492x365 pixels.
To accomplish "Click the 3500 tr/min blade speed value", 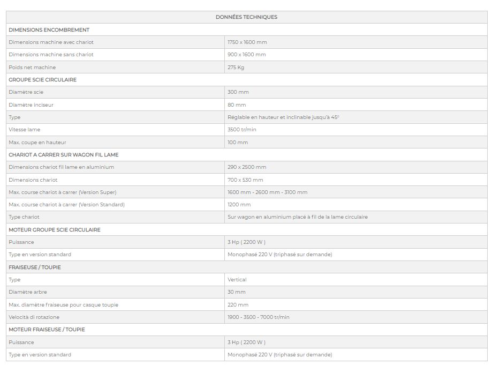I will (242, 130).
